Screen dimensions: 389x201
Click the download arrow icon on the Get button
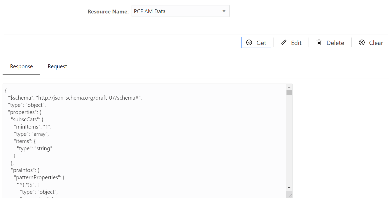[249, 42]
